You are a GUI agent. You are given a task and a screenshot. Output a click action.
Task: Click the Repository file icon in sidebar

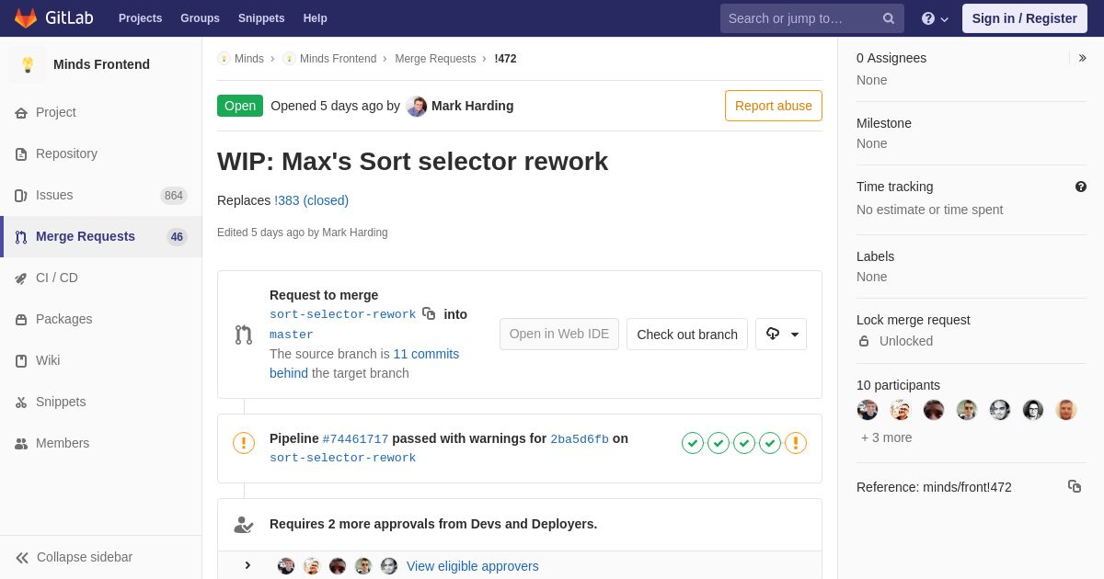pos(21,154)
